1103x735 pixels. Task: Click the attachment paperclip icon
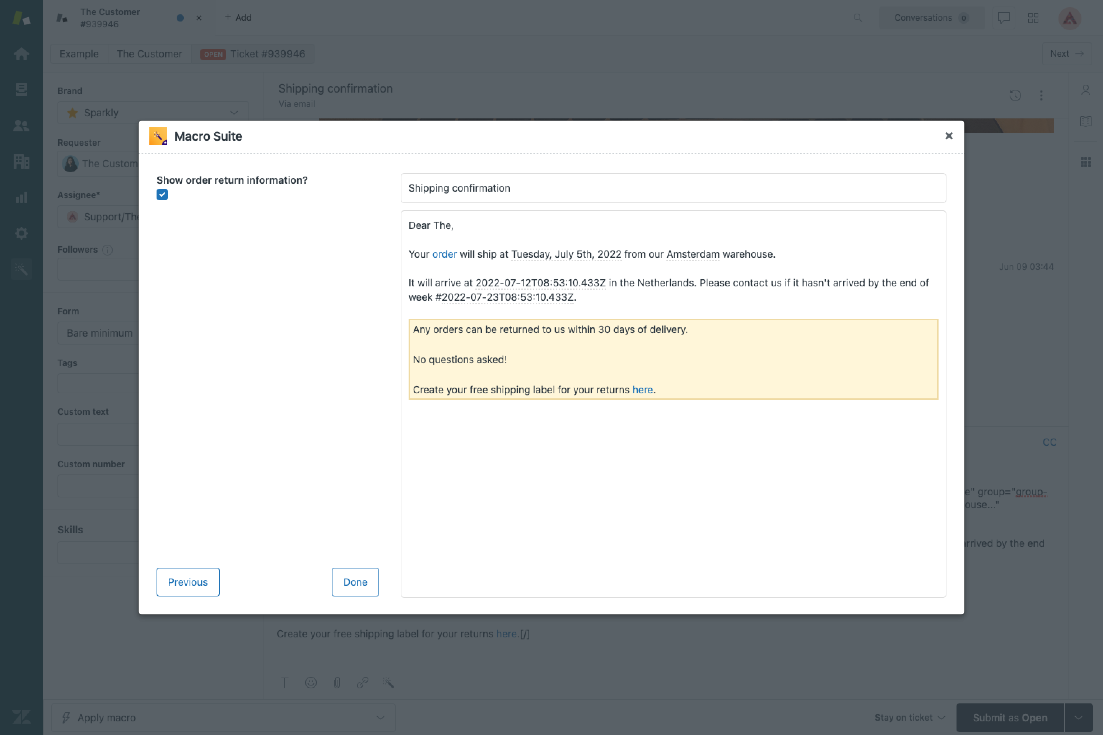[x=337, y=683]
